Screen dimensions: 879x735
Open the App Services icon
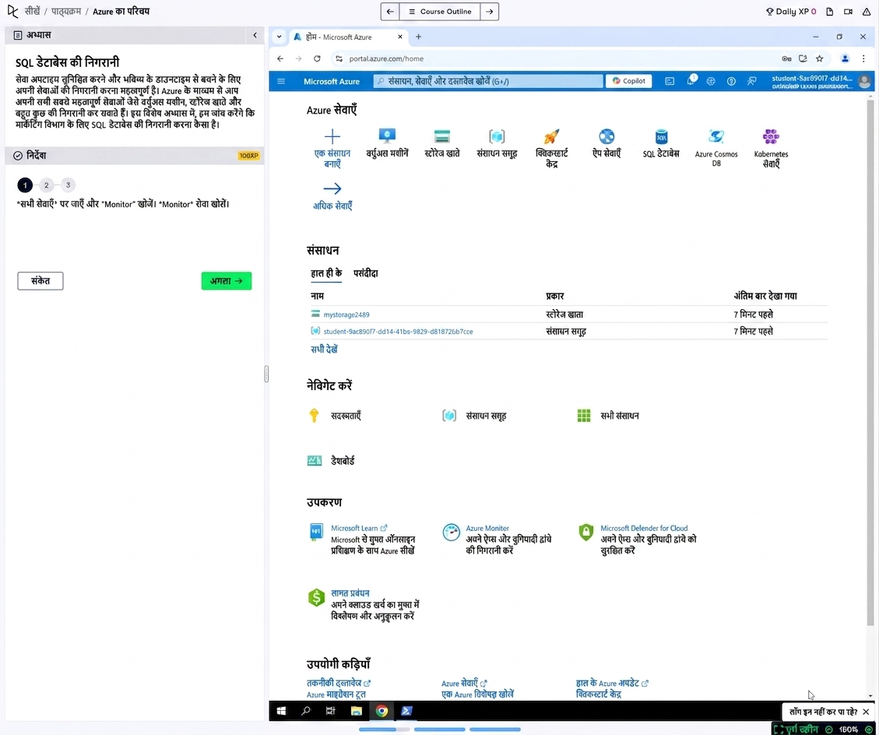[607, 136]
